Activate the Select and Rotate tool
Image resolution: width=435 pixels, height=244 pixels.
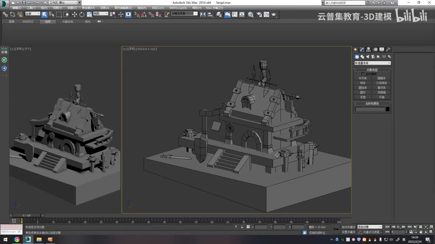click(x=82, y=14)
